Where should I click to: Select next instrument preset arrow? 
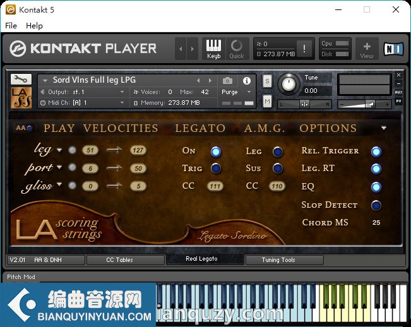coord(210,80)
